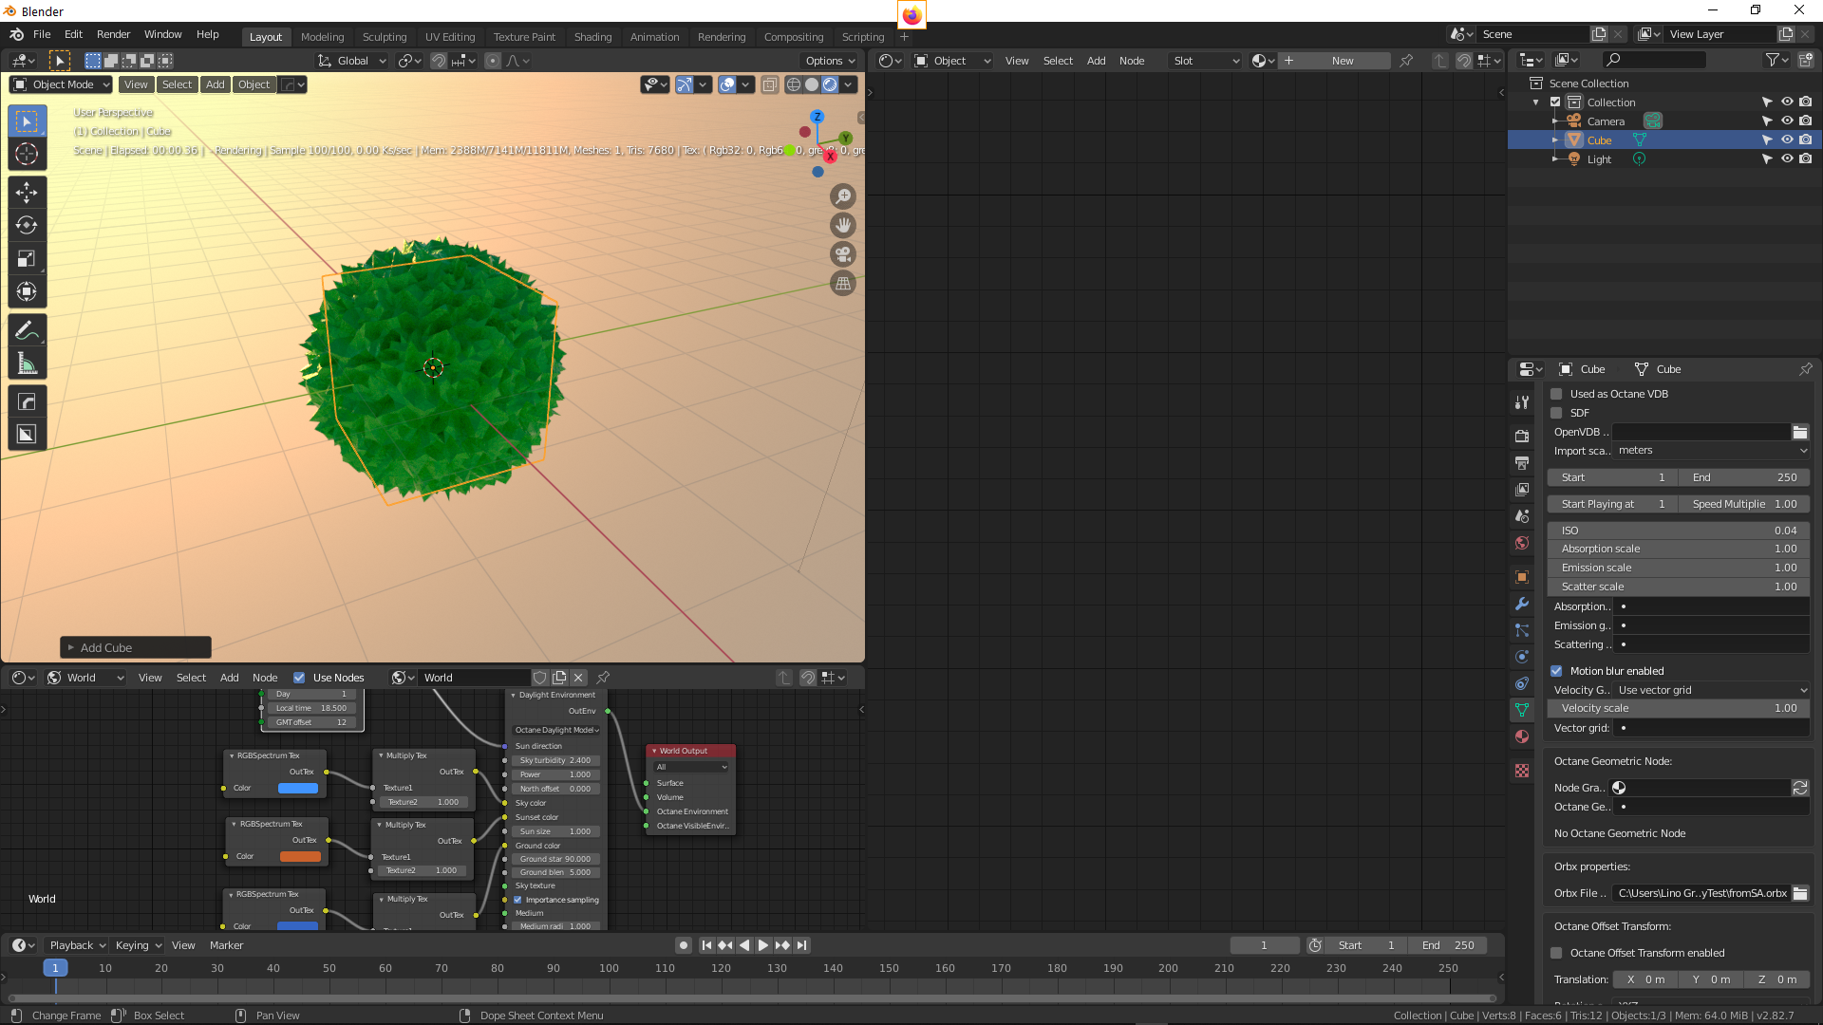
Task: Click the 3D Cursor tool
Action: [x=27, y=154]
